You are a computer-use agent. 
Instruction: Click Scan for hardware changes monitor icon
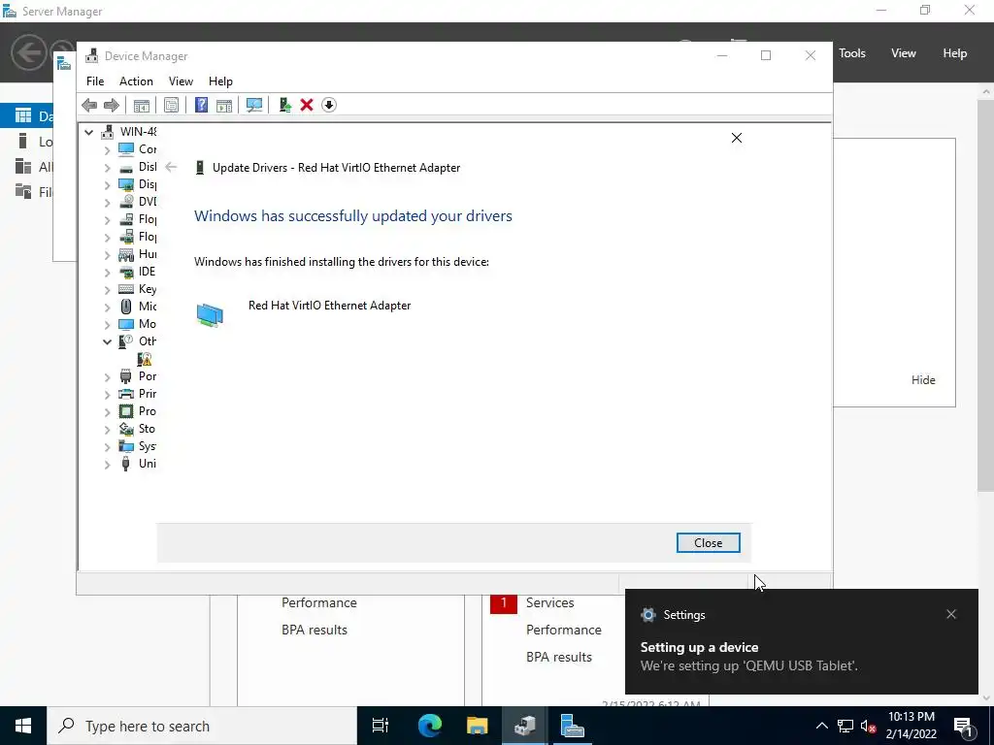point(254,105)
